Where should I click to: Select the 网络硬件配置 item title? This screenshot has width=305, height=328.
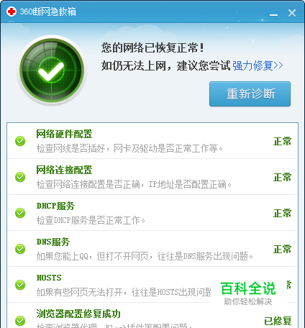(64, 134)
